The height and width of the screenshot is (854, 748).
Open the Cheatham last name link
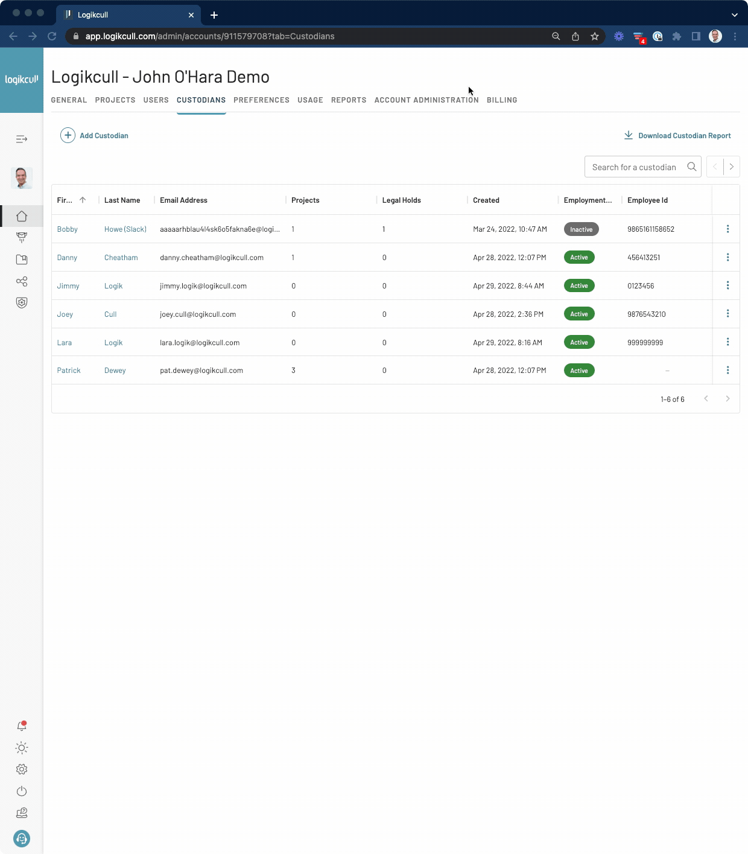point(121,258)
